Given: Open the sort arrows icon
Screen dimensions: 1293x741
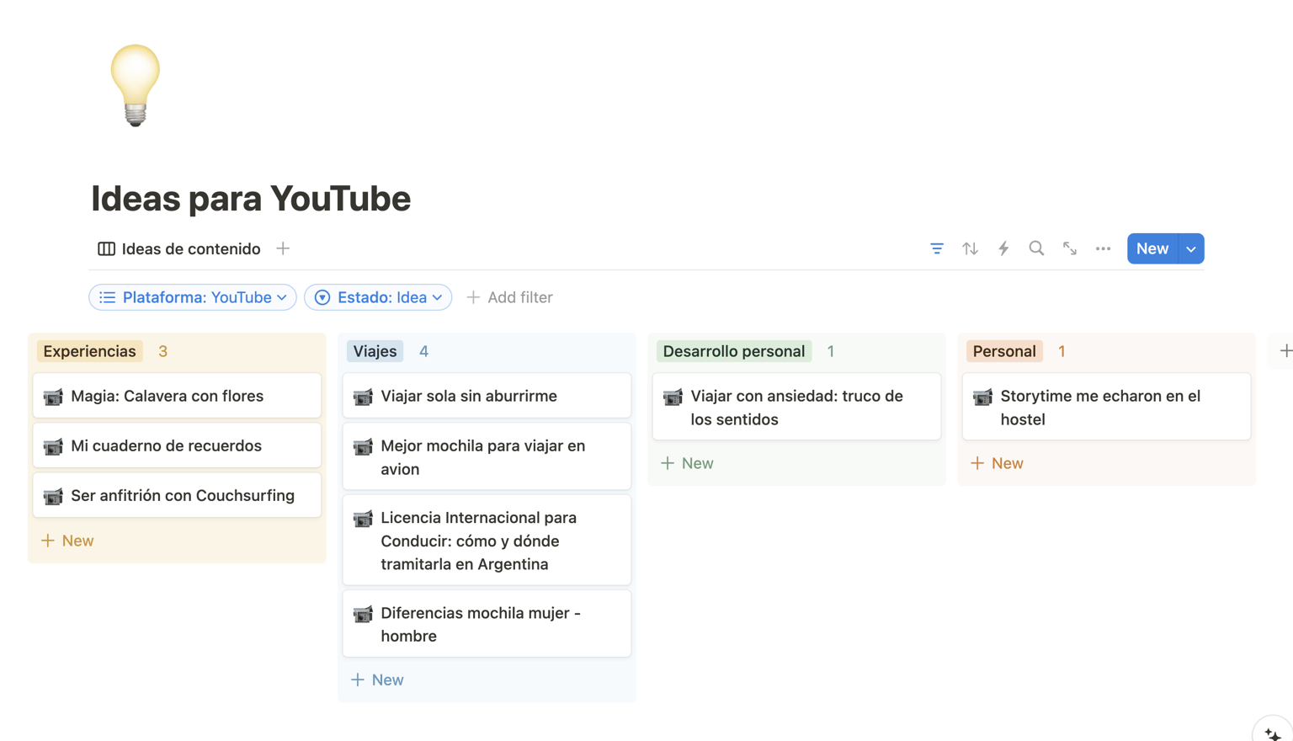Looking at the screenshot, I should click(971, 248).
